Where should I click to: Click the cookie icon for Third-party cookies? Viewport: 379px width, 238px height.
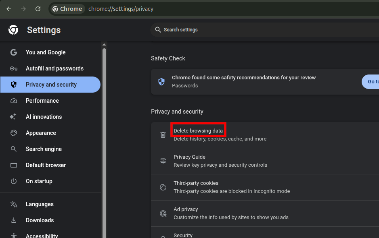(x=163, y=187)
